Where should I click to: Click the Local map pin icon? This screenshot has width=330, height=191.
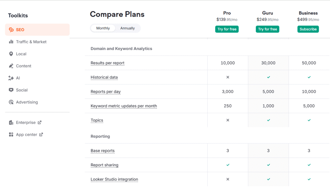(x=11, y=54)
